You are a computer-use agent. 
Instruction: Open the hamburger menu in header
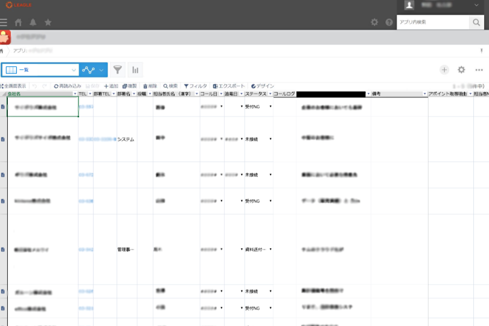(4, 22)
